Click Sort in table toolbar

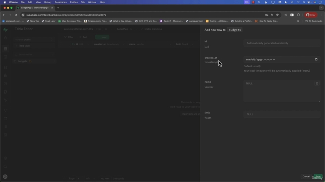(83, 37)
